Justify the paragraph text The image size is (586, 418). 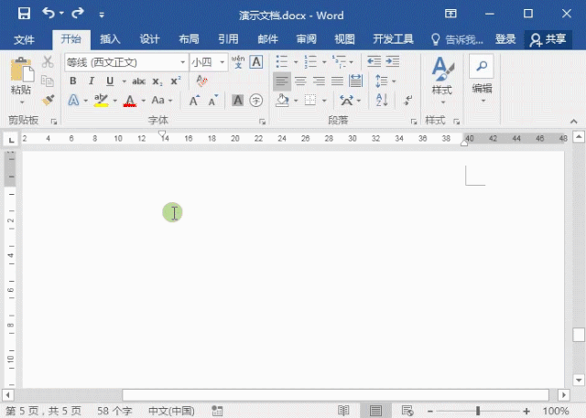[337, 81]
